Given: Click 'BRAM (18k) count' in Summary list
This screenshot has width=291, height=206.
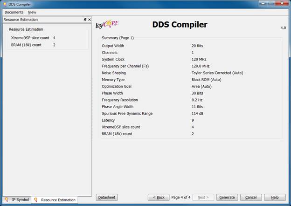Looking at the screenshot, I should pyautogui.click(x=117, y=134).
